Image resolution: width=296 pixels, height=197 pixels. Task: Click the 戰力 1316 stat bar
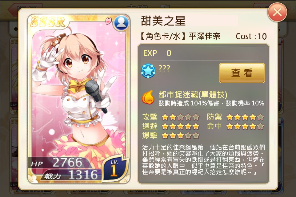coord(71,175)
